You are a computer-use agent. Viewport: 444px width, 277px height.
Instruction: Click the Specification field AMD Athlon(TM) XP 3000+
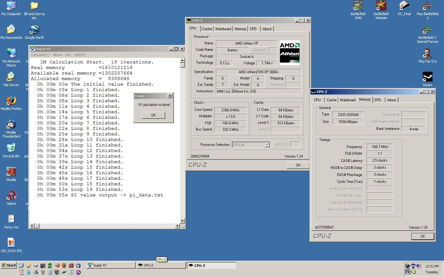pyautogui.click(x=258, y=72)
